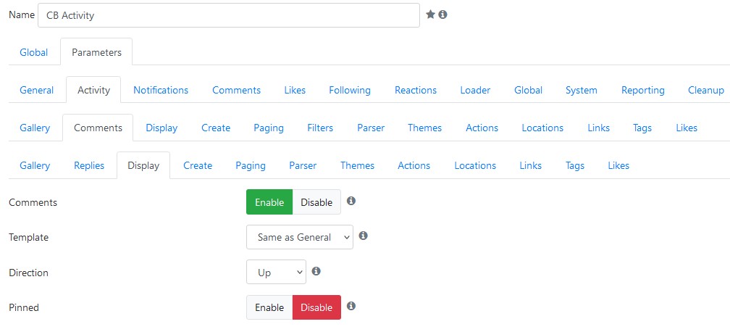Click the star icon beside Name field
Viewport: 730px width, 332px height.
pyautogui.click(x=431, y=15)
